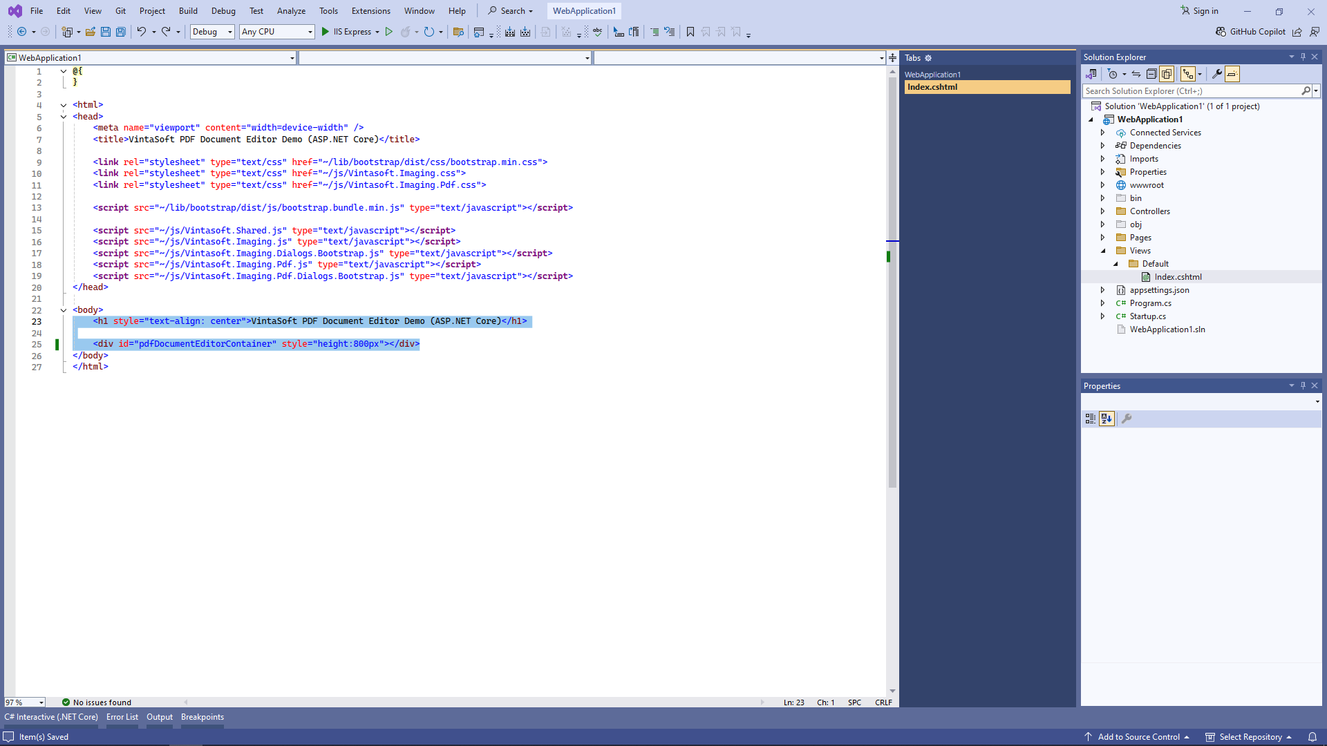Image resolution: width=1327 pixels, height=746 pixels.
Task: Open the Any CPU platform dropdown
Action: (x=277, y=32)
